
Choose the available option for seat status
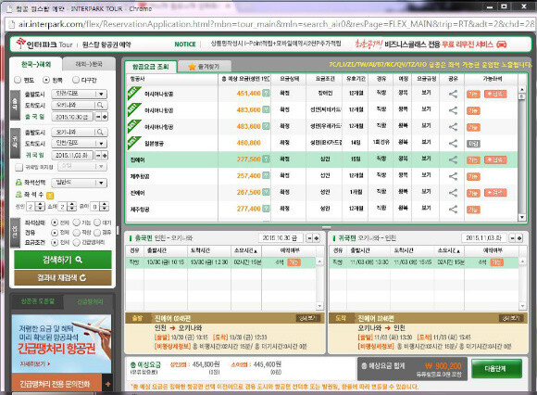(76, 223)
